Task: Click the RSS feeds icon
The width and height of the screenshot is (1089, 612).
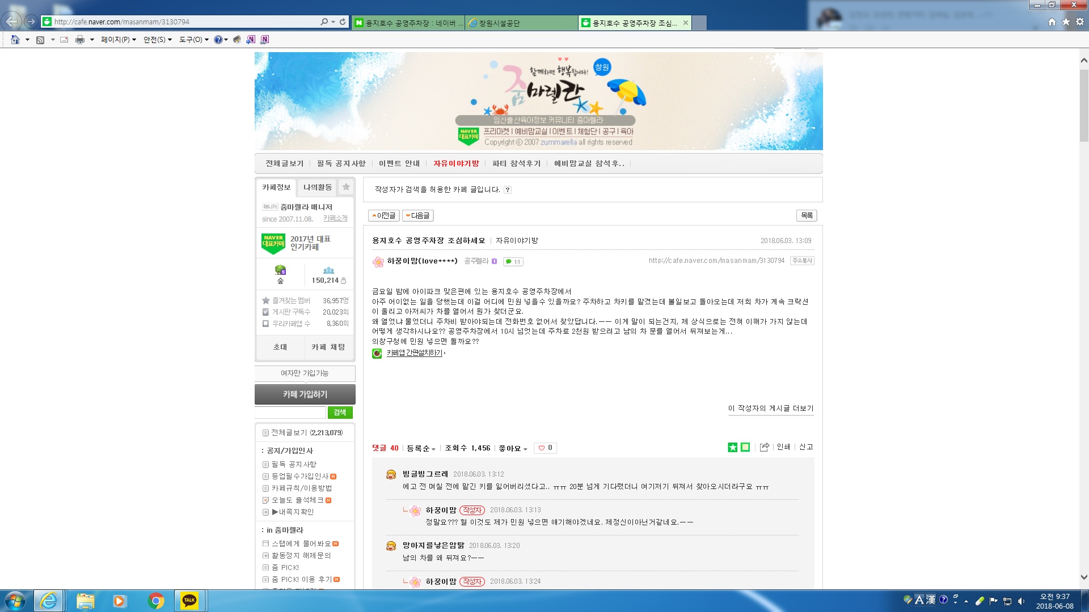Action: (40, 40)
